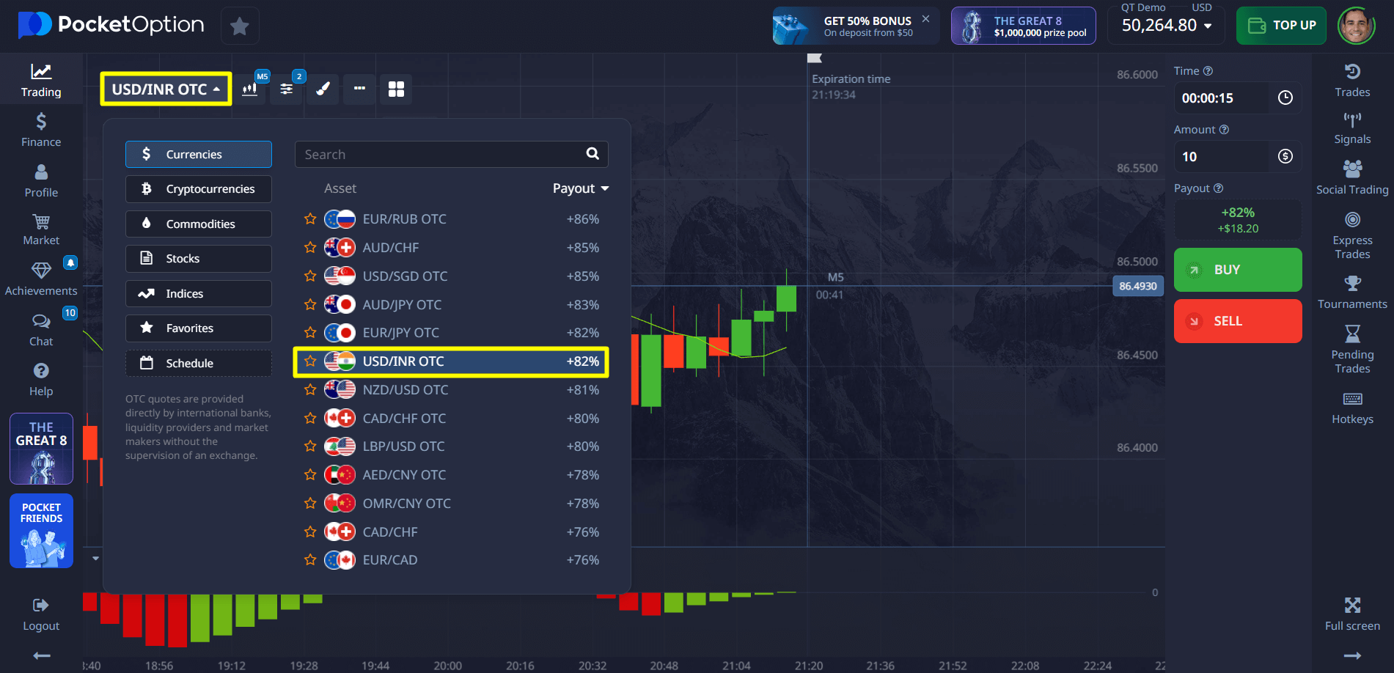The width and height of the screenshot is (1394, 673).
Task: Dismiss the 50% bonus banner
Action: (925, 19)
